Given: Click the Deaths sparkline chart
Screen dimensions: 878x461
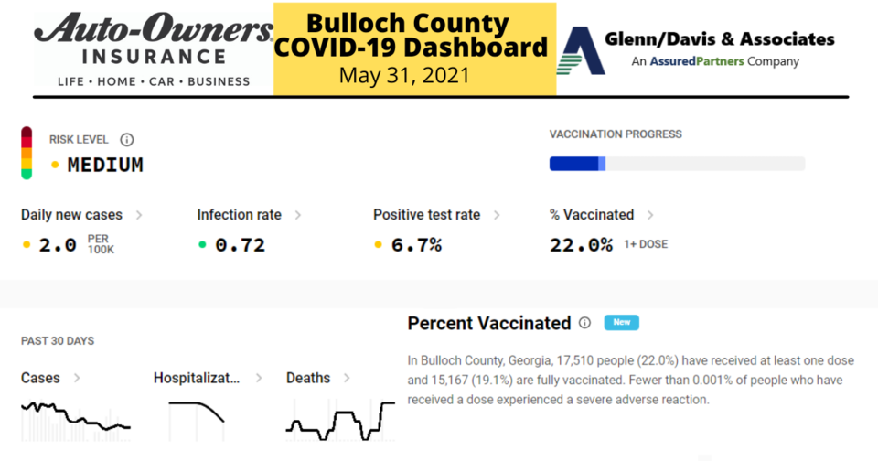Looking at the screenshot, I should click(x=340, y=420).
